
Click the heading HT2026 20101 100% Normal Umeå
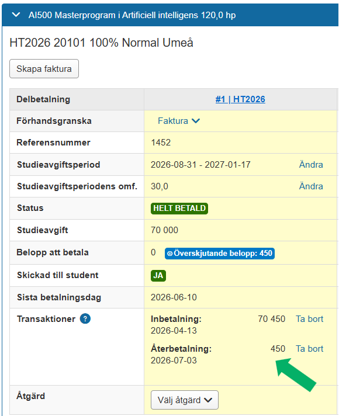tap(102, 43)
